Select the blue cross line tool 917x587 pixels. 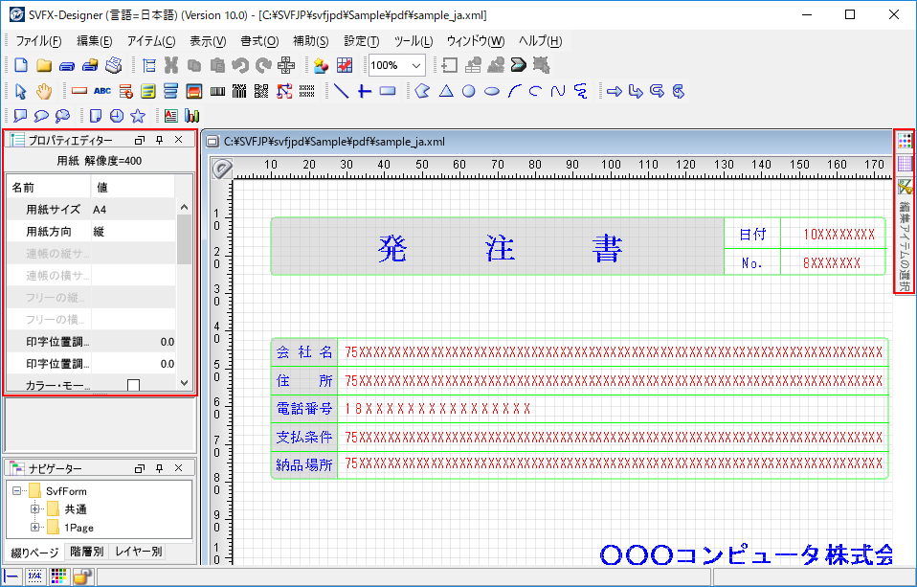pyautogui.click(x=365, y=91)
